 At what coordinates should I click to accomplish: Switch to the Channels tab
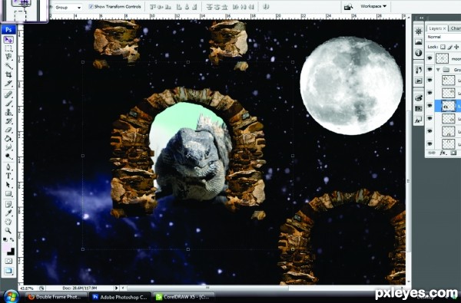click(455, 28)
